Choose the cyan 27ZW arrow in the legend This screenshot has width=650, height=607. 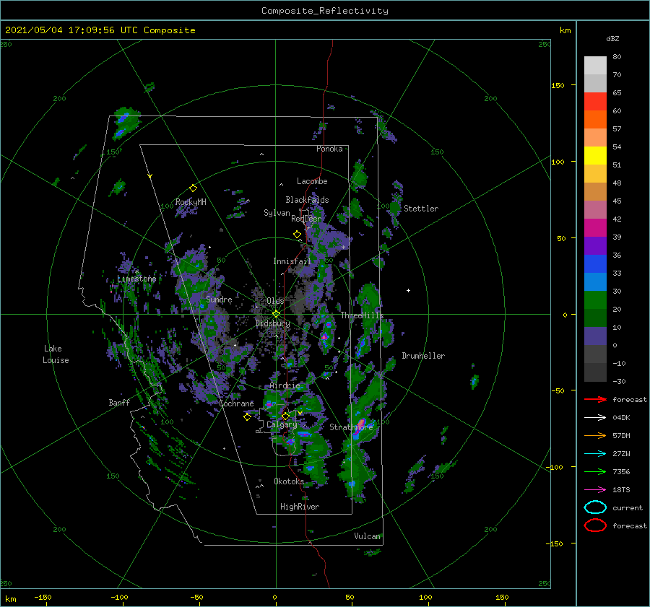[x=595, y=454]
